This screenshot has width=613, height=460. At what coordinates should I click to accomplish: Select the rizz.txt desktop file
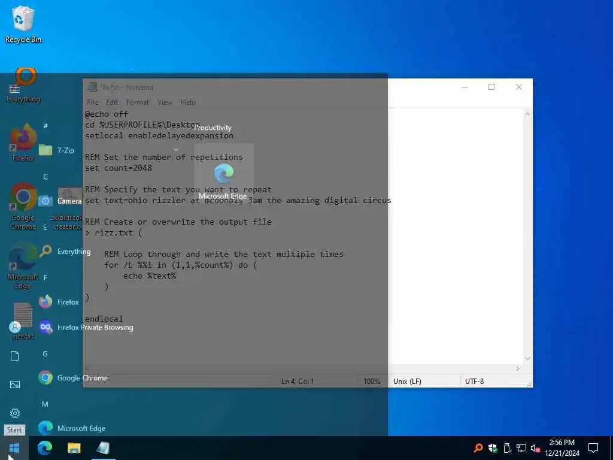coord(23,321)
